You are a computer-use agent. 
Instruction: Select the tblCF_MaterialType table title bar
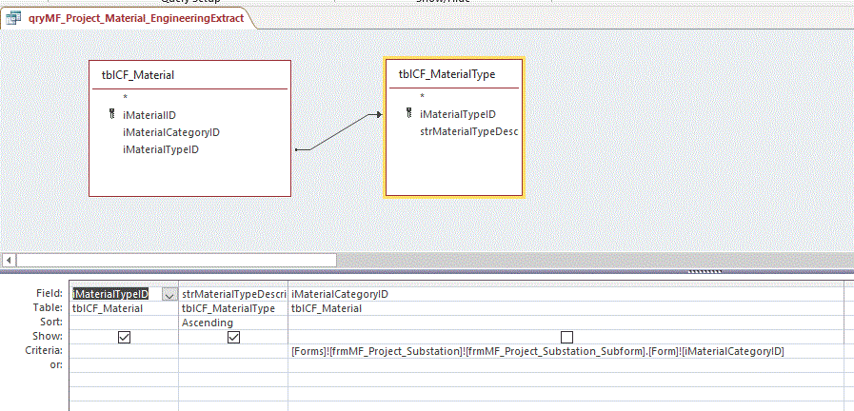coord(454,73)
